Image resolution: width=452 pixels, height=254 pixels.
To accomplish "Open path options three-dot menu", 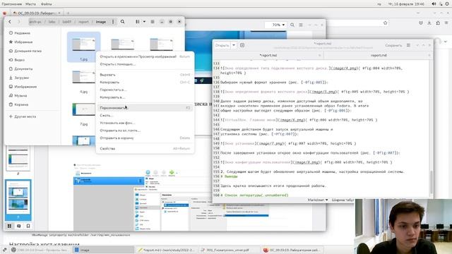I will point(113,22).
